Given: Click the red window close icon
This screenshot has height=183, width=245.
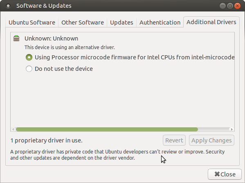Looking at the screenshot, I should tap(237, 6).
